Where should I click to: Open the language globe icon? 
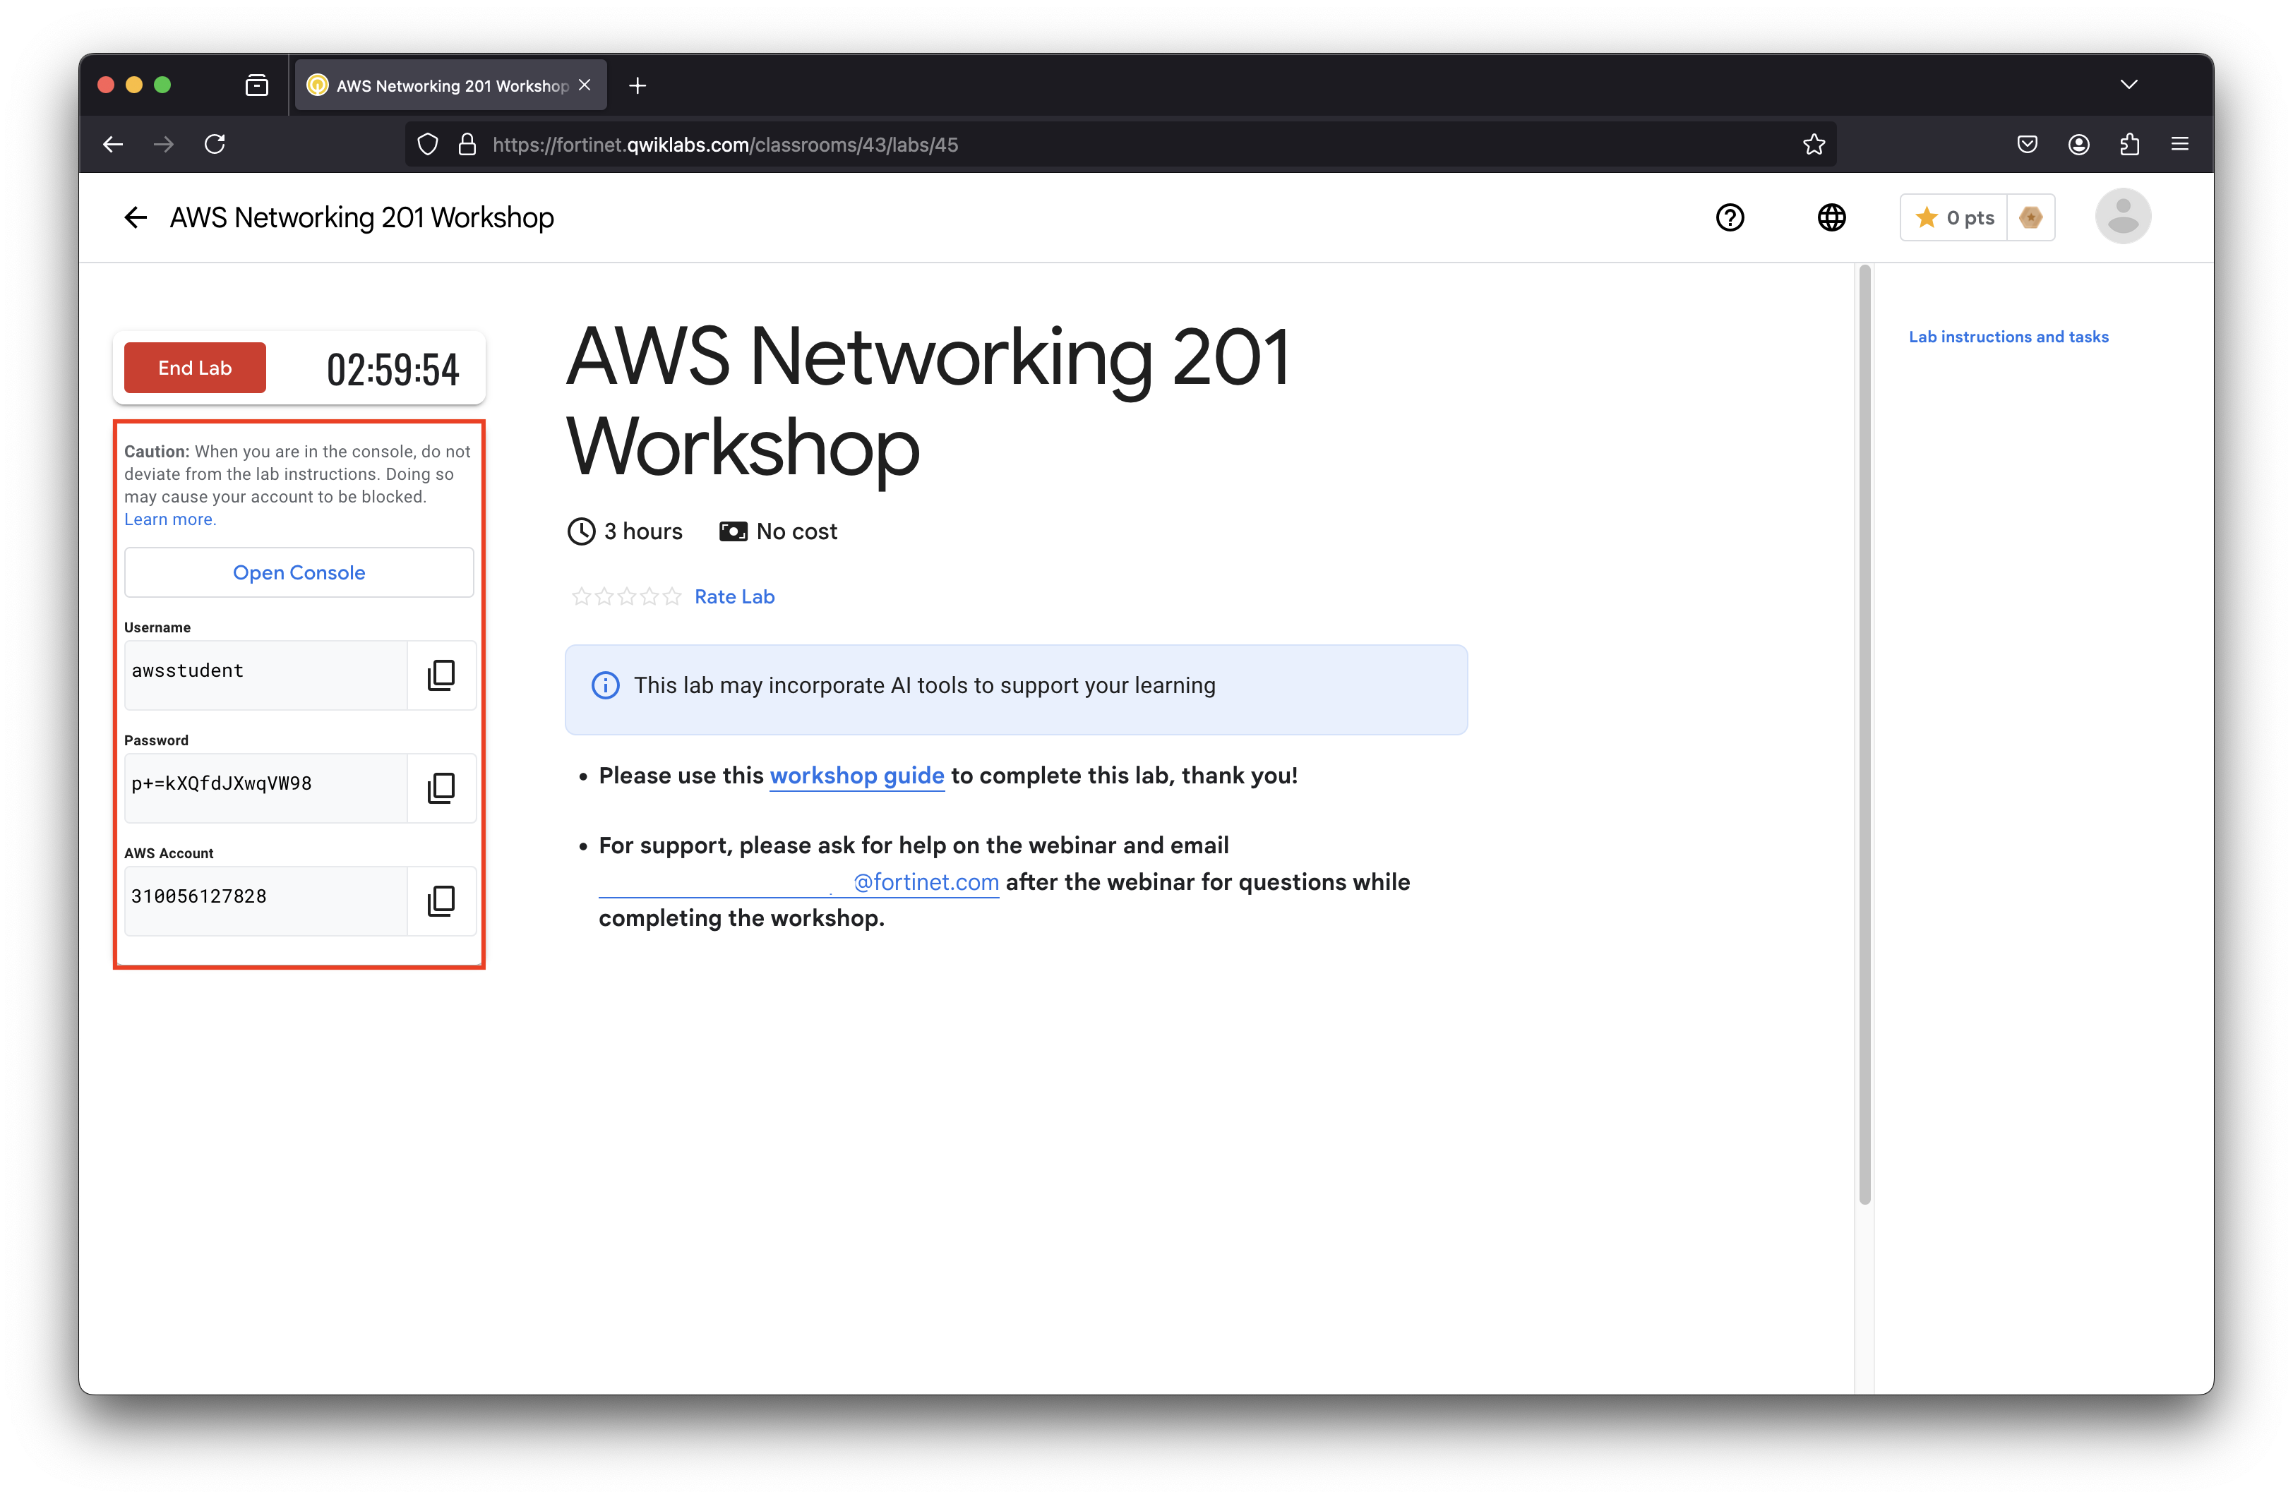click(x=1831, y=217)
